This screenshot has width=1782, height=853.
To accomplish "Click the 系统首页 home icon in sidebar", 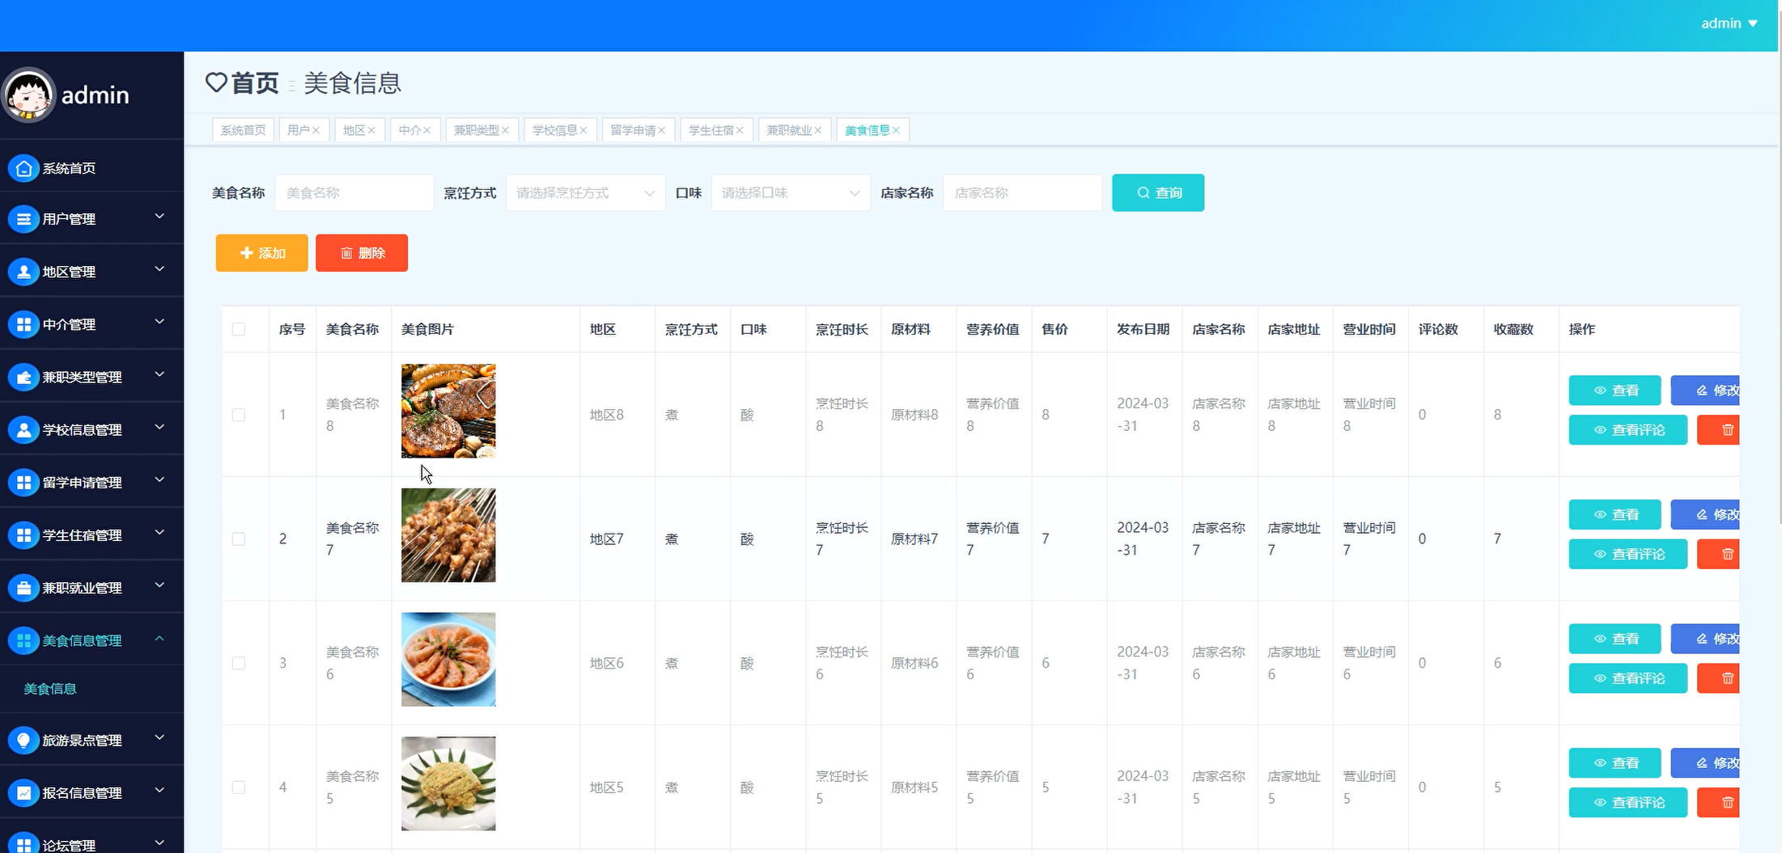I will coord(23,168).
